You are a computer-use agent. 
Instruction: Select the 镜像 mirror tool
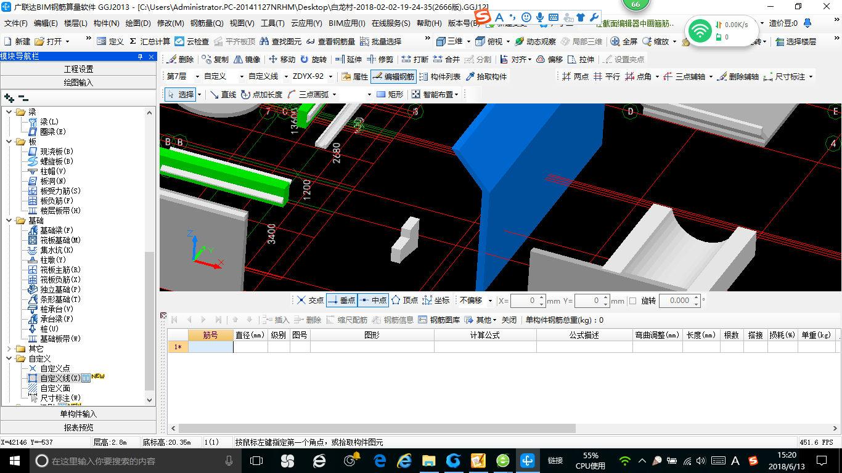pos(247,60)
